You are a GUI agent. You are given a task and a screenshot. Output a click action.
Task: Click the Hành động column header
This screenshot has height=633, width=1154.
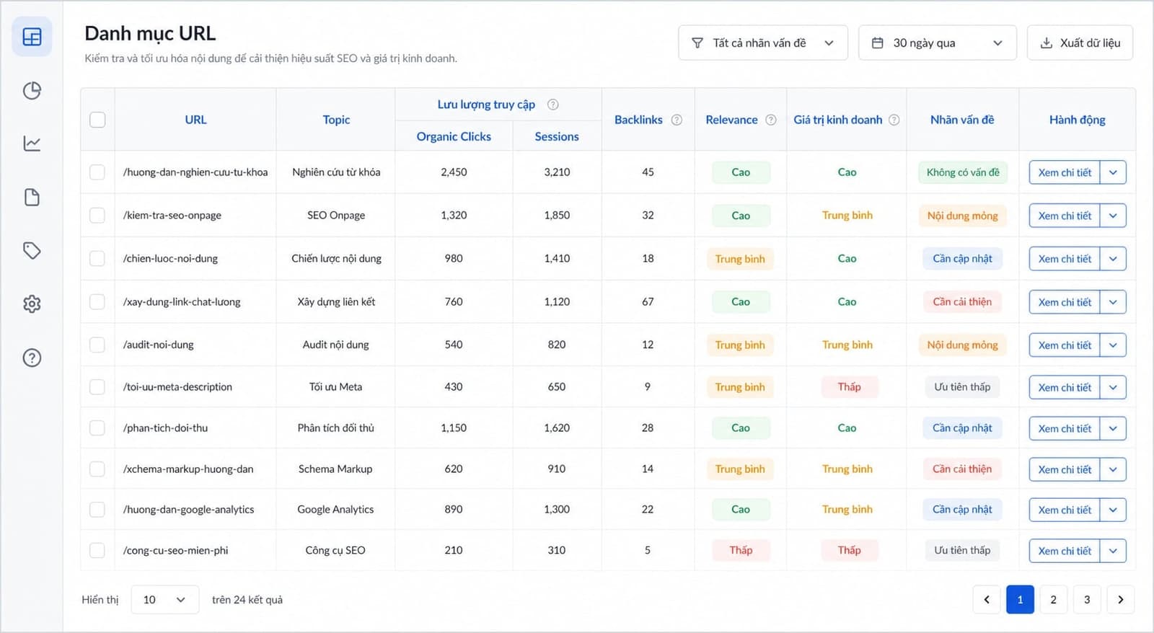1077,120
